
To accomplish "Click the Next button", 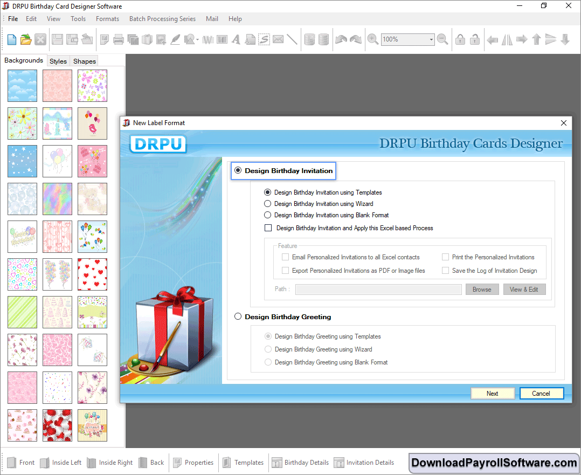I will click(493, 394).
